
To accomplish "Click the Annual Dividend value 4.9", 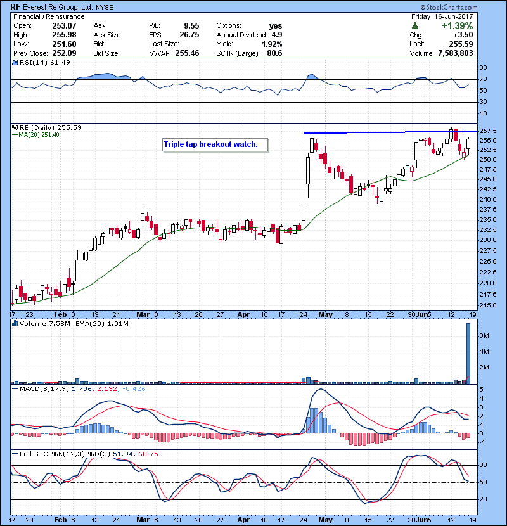I will [x=277, y=35].
